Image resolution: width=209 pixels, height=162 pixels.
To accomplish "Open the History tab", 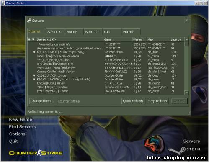I will (x=74, y=32).
